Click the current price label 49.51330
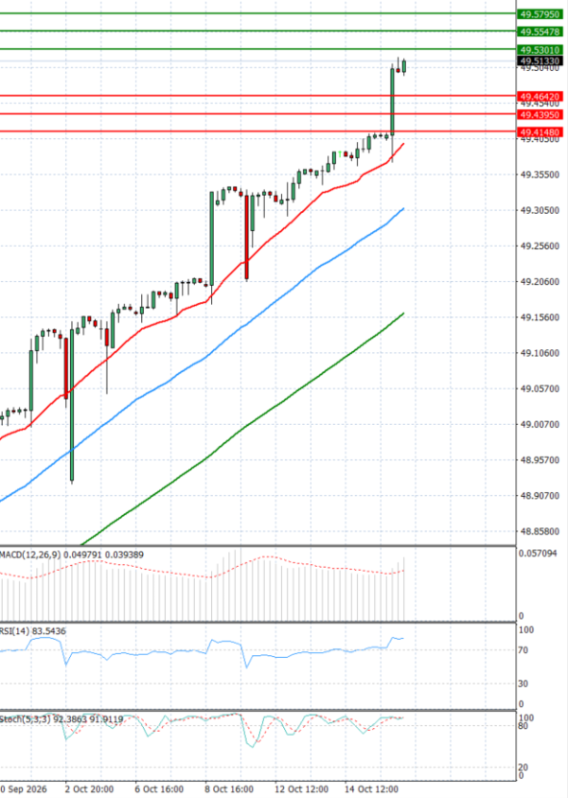The height and width of the screenshot is (798, 568). coord(540,62)
